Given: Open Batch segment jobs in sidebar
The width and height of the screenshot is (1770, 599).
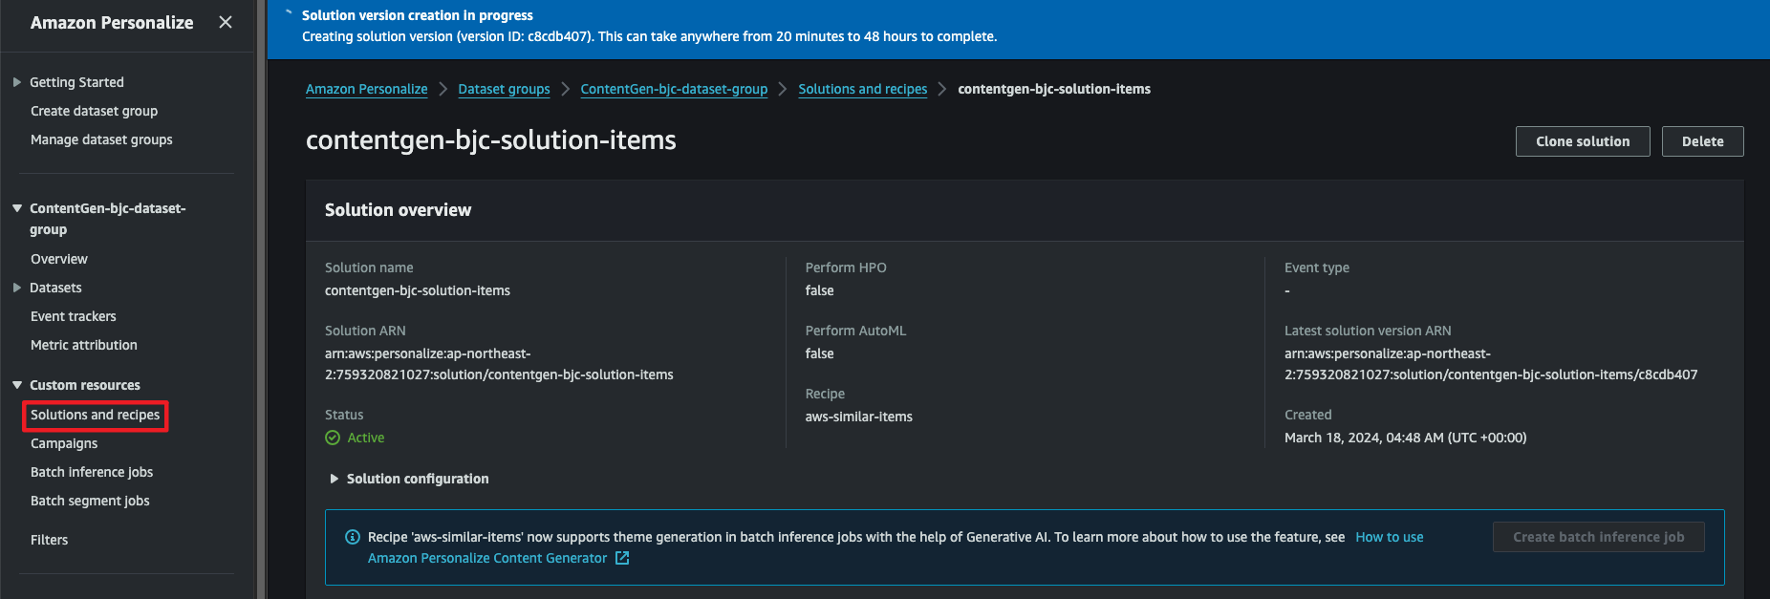Looking at the screenshot, I should click(x=90, y=501).
